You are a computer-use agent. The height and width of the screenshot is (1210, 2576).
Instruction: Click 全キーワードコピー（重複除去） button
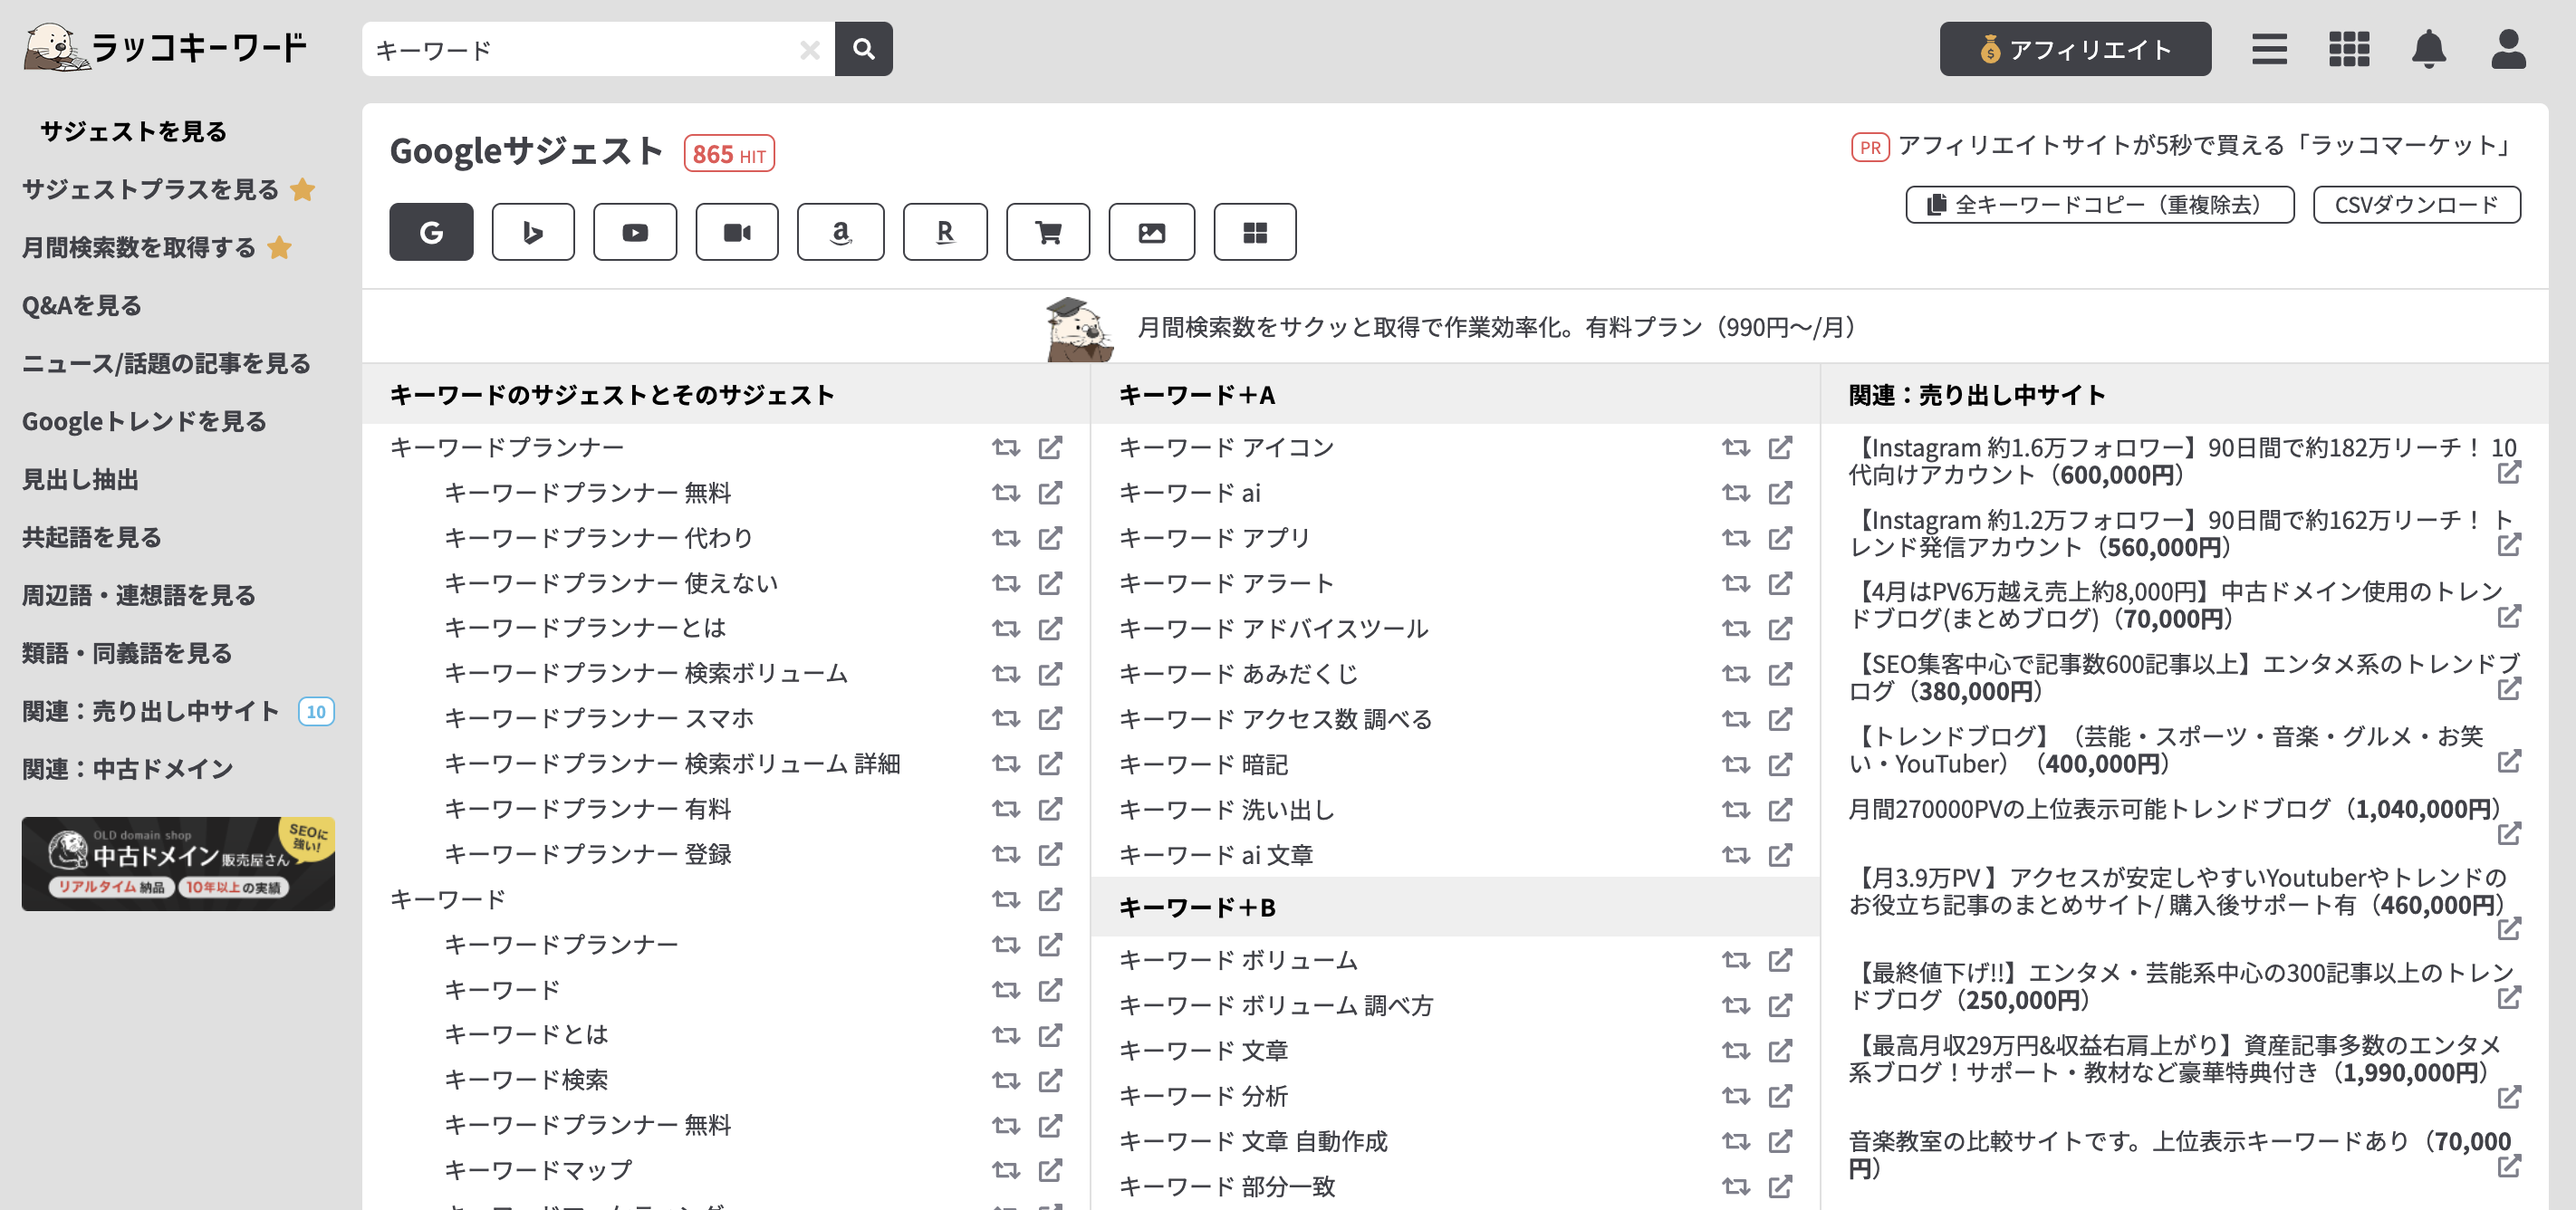click(x=2100, y=204)
